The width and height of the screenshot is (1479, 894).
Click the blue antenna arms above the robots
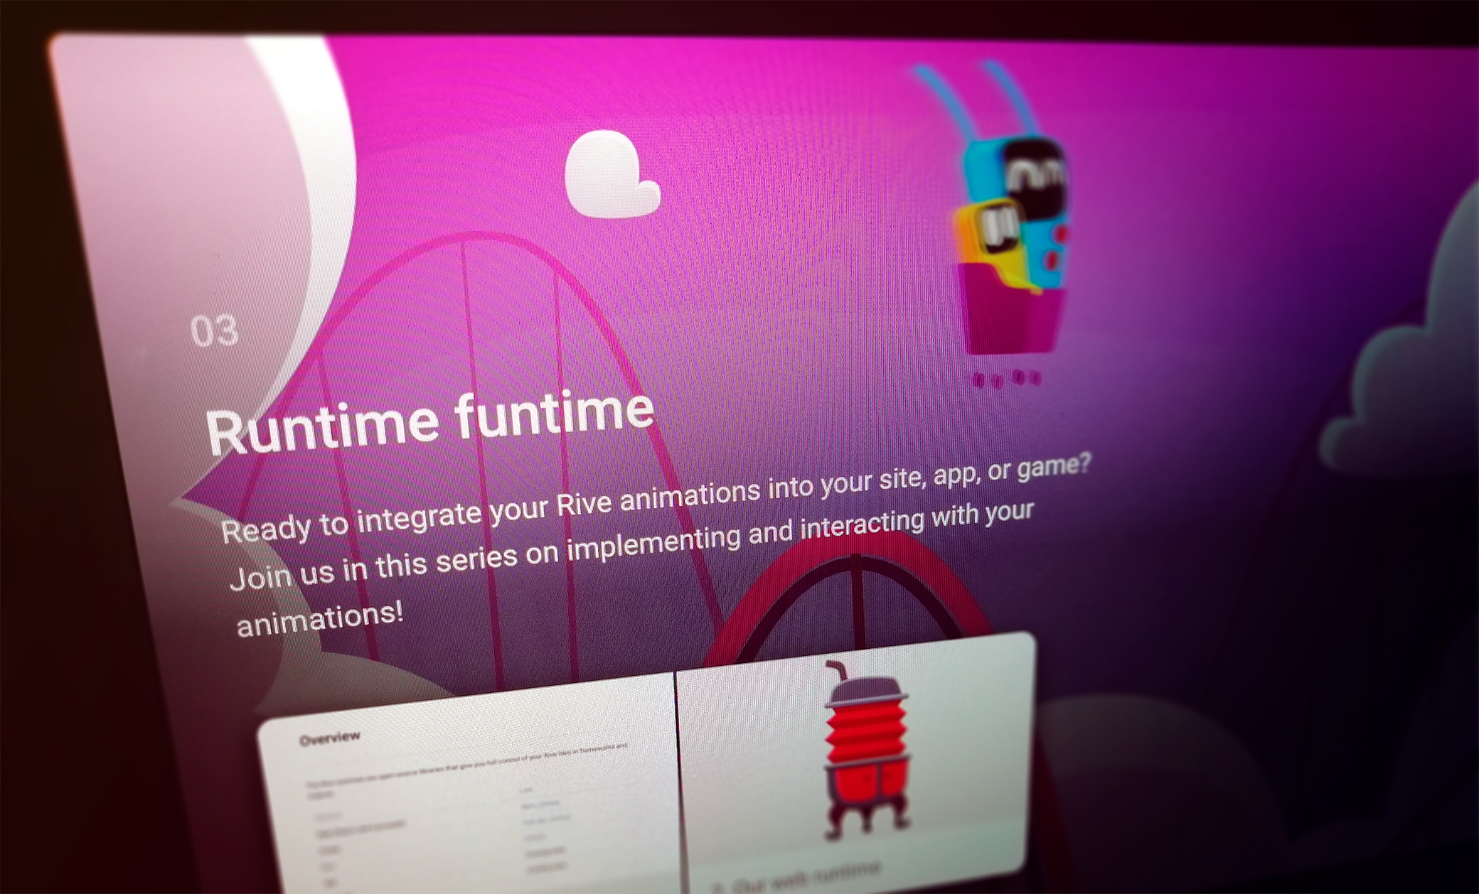(978, 99)
